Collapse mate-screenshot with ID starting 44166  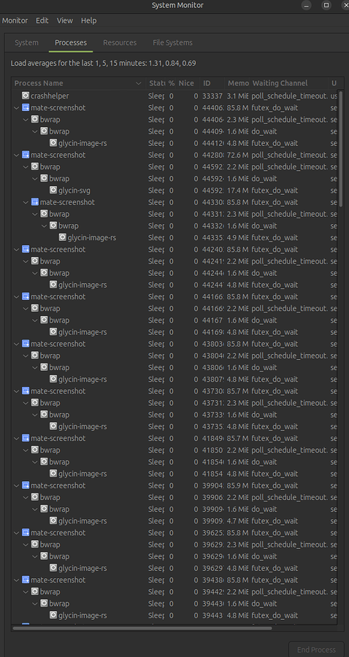[x=16, y=296]
